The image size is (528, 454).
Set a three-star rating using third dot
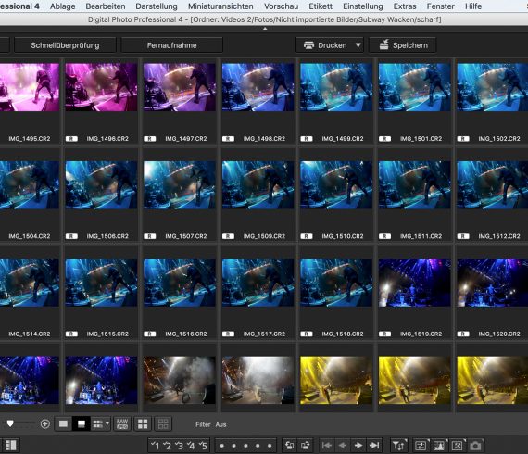click(245, 446)
